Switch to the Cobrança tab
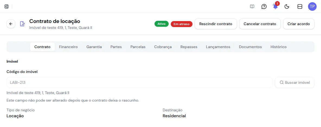The width and height of the screenshot is (321, 127). pyautogui.click(x=163, y=47)
